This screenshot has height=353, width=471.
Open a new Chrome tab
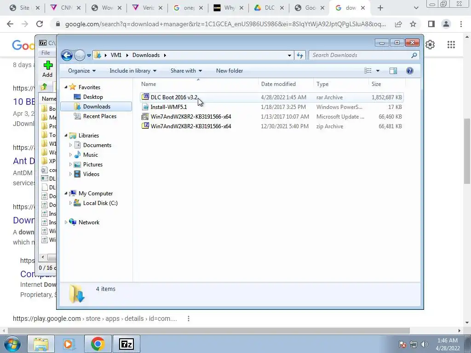380,8
